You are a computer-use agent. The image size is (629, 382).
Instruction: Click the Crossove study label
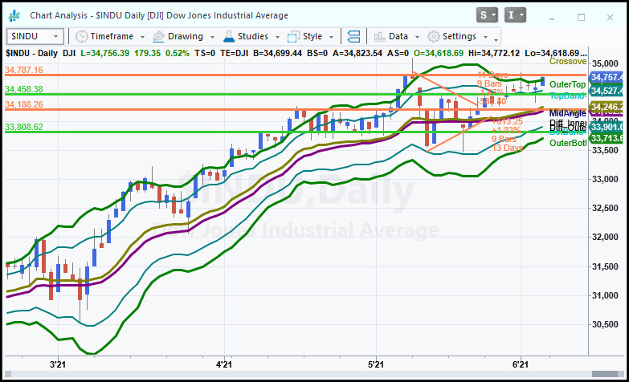[x=568, y=61]
